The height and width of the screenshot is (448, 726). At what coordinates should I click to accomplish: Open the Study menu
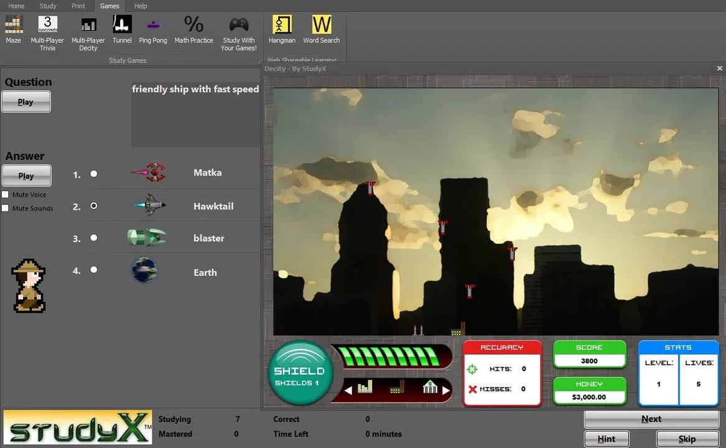pyautogui.click(x=48, y=6)
